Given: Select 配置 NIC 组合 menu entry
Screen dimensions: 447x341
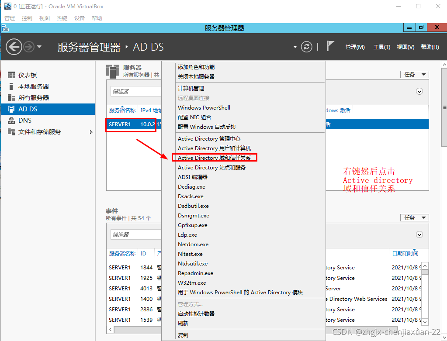Looking at the screenshot, I should [194, 117].
